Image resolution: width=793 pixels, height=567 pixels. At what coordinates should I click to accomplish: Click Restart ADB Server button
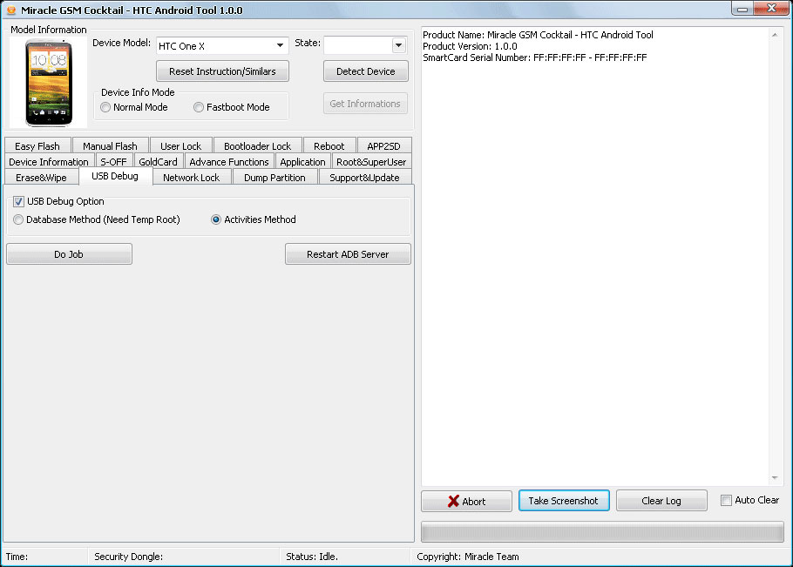tap(348, 254)
